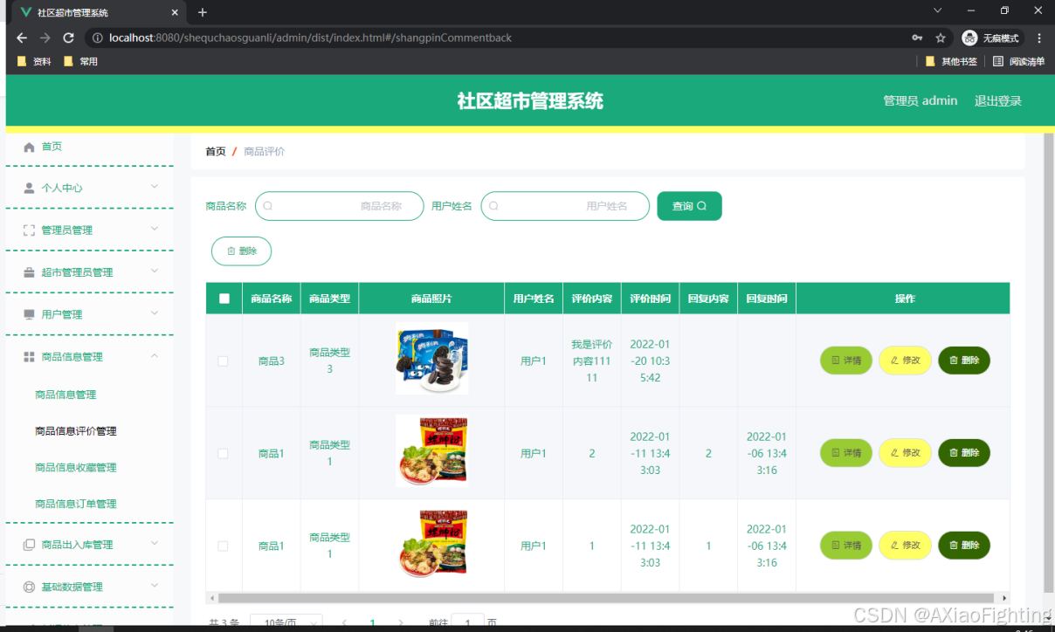Click 管理员 admin text in header
This screenshot has height=632, width=1055.
[921, 100]
